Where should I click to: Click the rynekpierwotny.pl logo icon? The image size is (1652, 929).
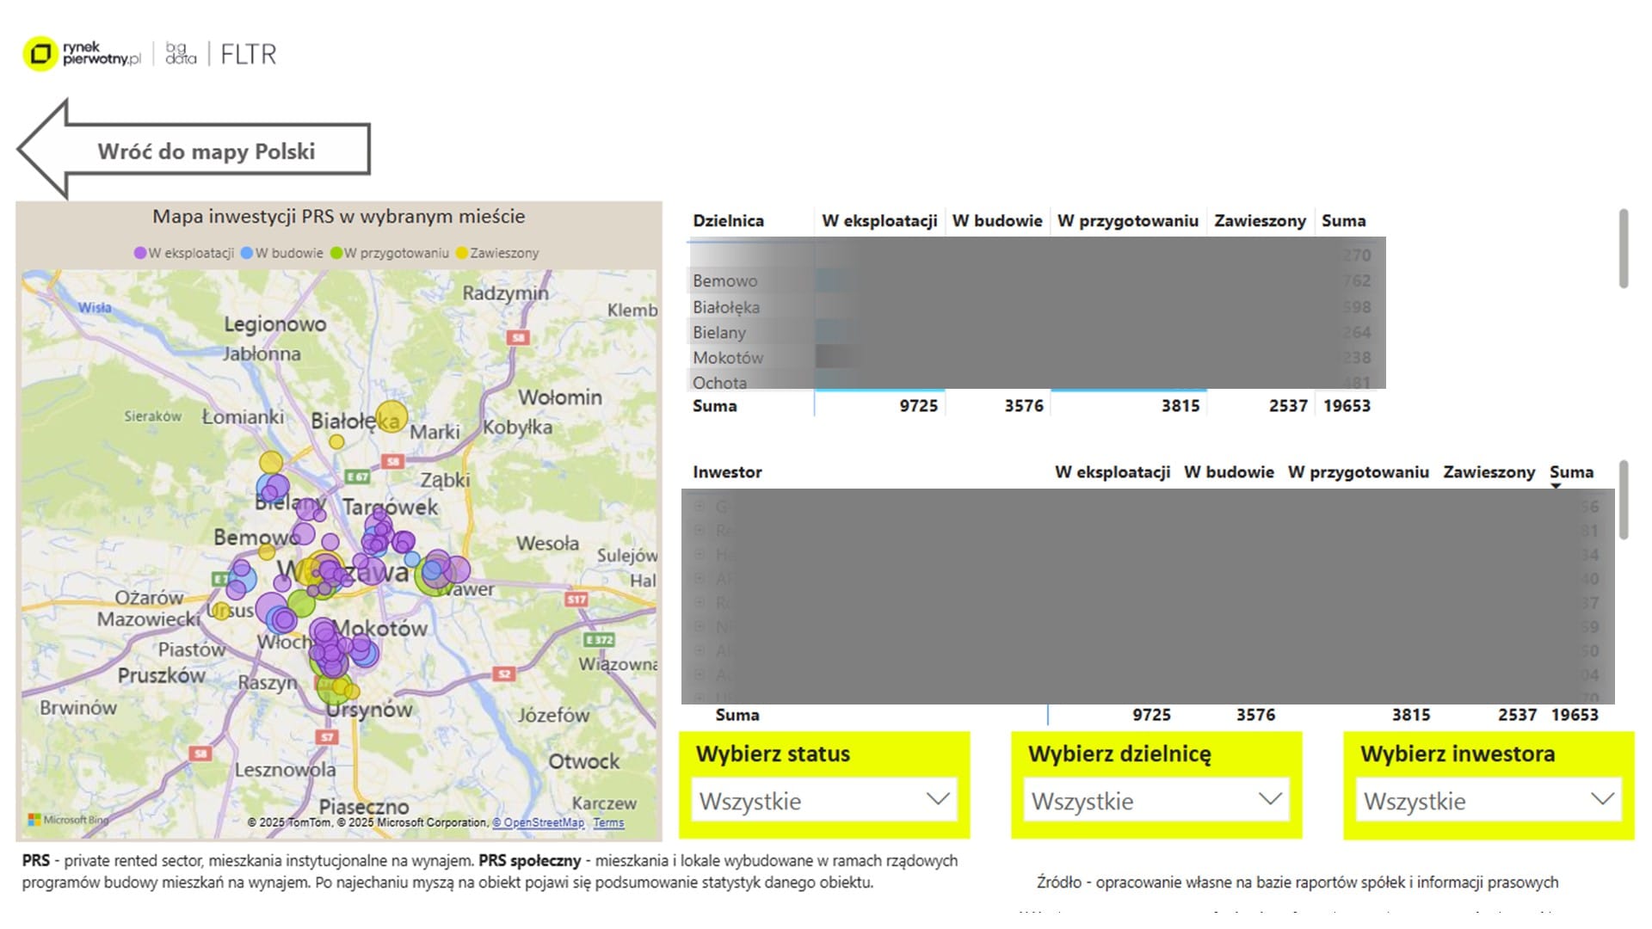point(40,54)
